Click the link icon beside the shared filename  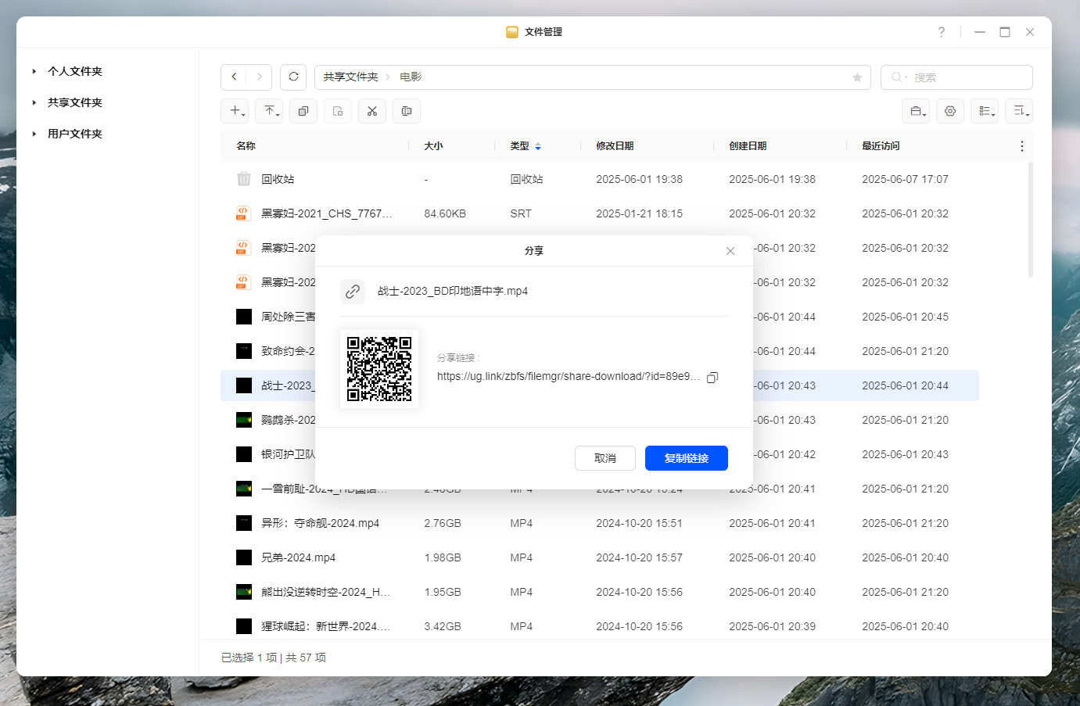point(353,291)
